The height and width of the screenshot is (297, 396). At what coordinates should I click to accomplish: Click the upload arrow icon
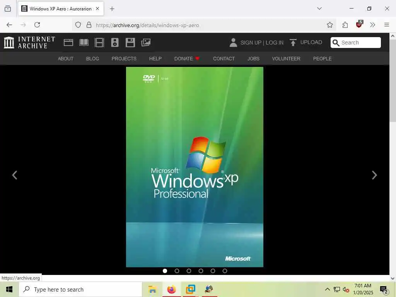293,43
